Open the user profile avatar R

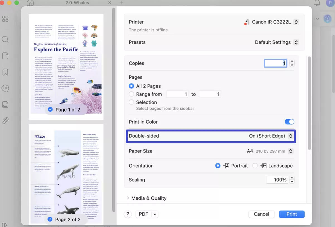[x=330, y=3]
